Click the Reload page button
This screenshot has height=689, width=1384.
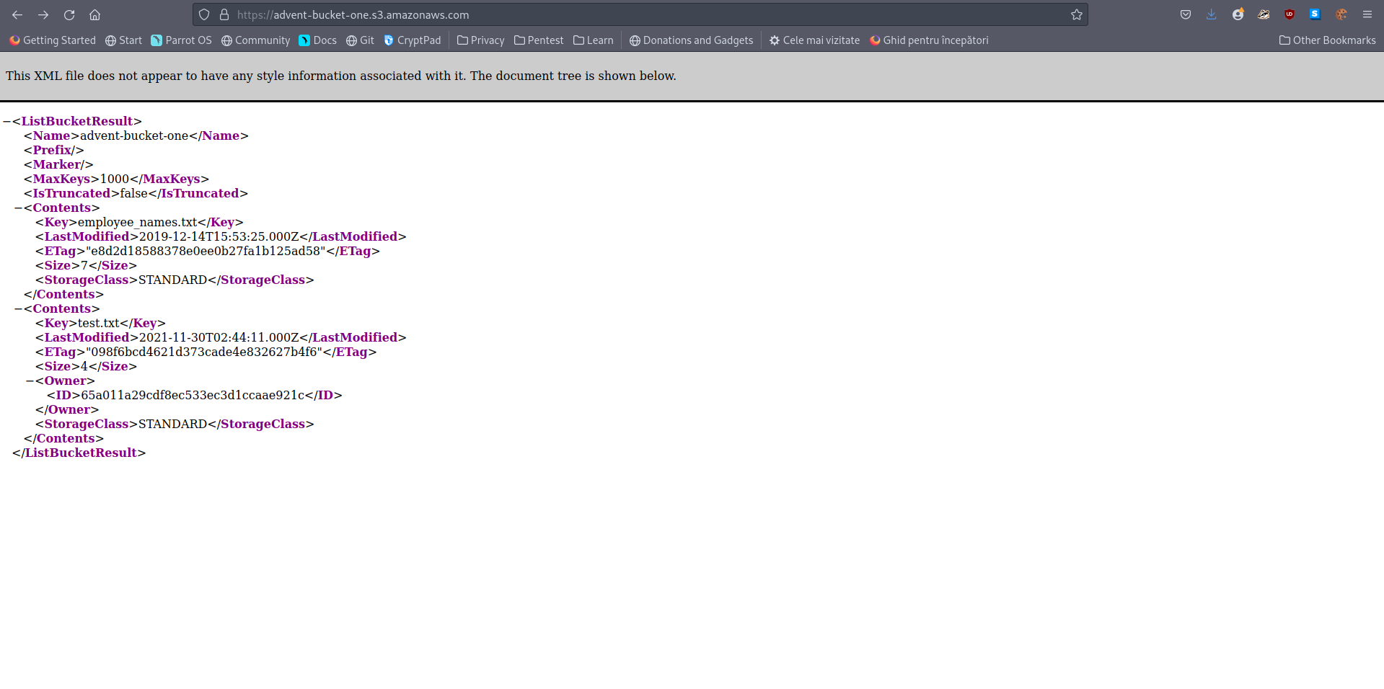[x=69, y=14]
